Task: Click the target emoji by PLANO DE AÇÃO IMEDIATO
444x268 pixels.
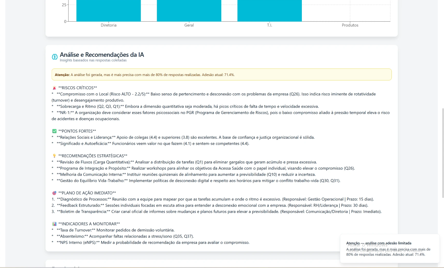Action: click(54, 193)
